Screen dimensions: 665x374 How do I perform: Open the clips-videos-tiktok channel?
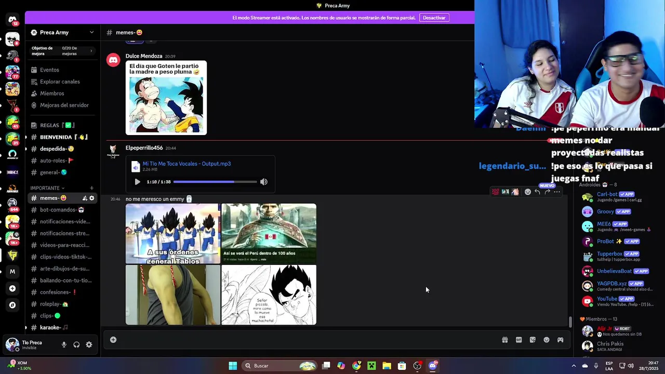[x=62, y=257]
